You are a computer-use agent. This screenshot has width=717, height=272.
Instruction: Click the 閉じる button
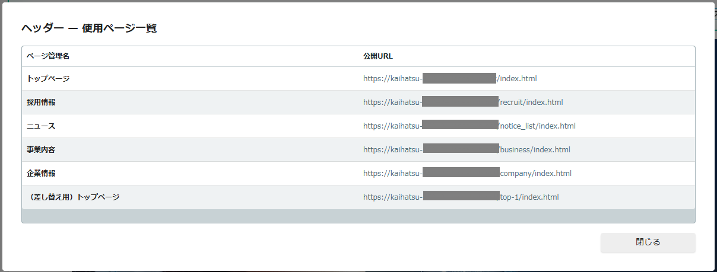point(648,242)
